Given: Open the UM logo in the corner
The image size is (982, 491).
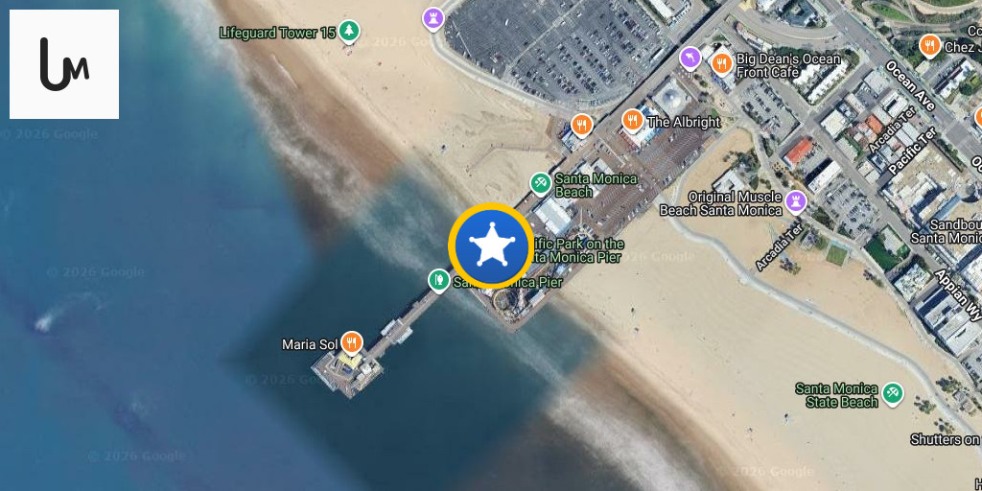Looking at the screenshot, I should tap(64, 64).
